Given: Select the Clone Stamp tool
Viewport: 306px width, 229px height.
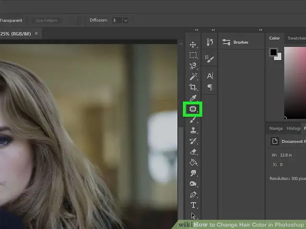Looking at the screenshot, I should (x=193, y=130).
